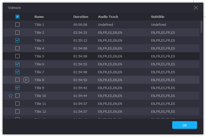Screen dimensions: 206x137
Task: Click the Name column header
Action: (x=39, y=17)
